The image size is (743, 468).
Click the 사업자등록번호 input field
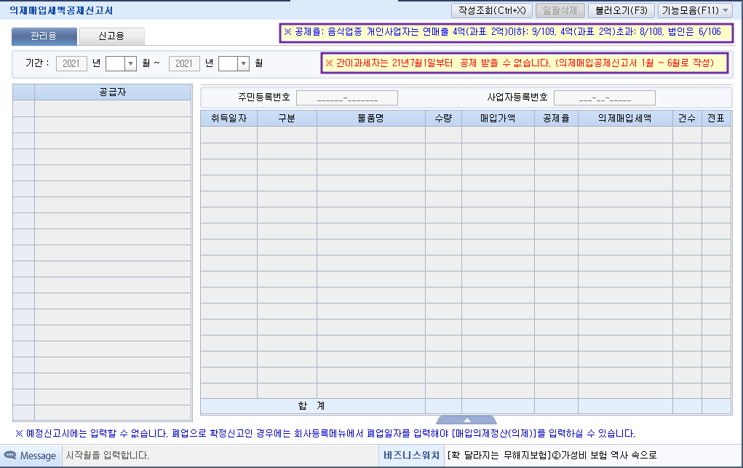[605, 98]
